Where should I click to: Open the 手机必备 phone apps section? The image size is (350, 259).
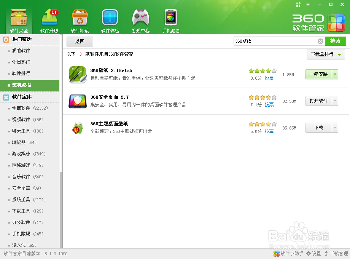(171, 21)
